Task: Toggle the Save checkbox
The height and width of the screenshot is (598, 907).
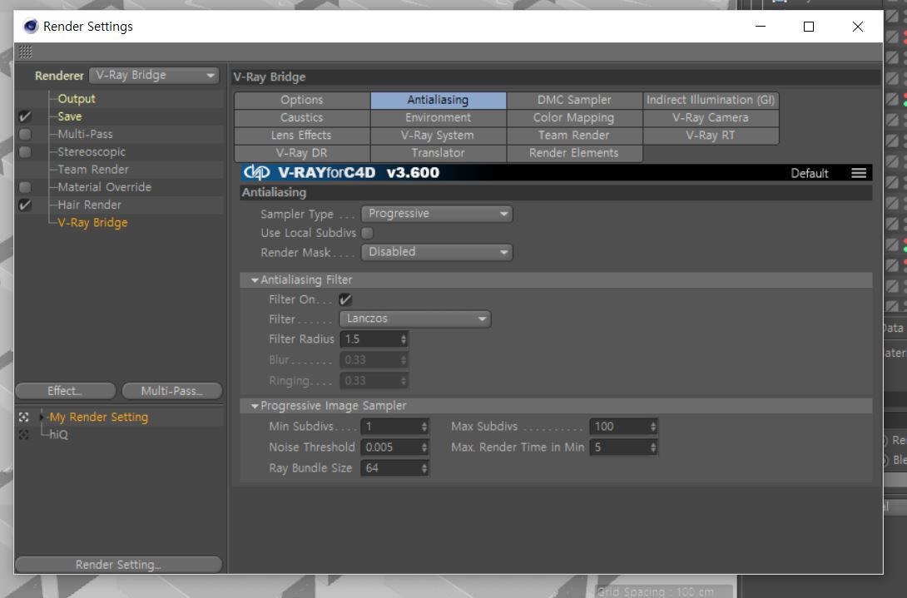Action: point(25,116)
